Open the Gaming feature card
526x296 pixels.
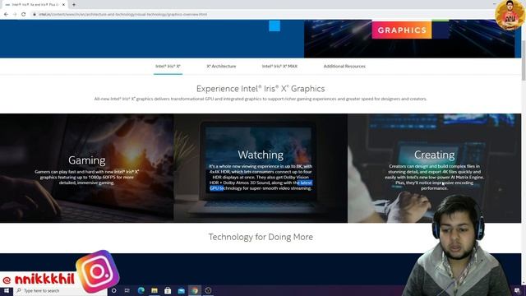tap(86, 168)
